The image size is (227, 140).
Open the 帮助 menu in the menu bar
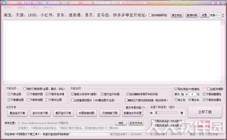coord(48,8)
